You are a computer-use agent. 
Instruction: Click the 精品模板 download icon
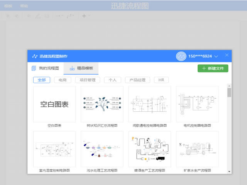point(72,68)
